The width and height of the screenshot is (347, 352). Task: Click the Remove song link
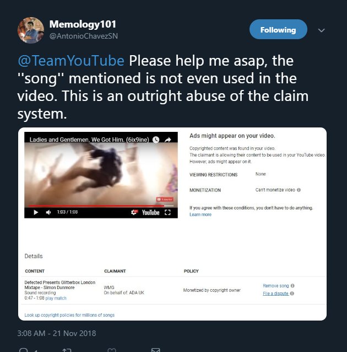click(276, 286)
